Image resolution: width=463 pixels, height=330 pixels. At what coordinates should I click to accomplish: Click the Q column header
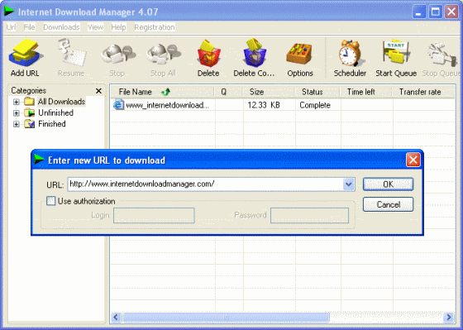click(x=229, y=92)
